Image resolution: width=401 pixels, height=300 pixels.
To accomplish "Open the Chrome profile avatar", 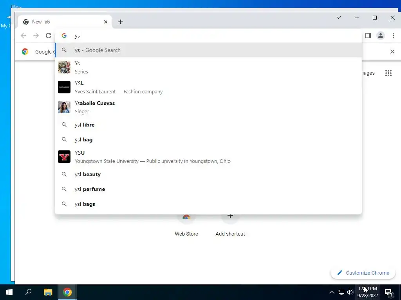I will [381, 36].
